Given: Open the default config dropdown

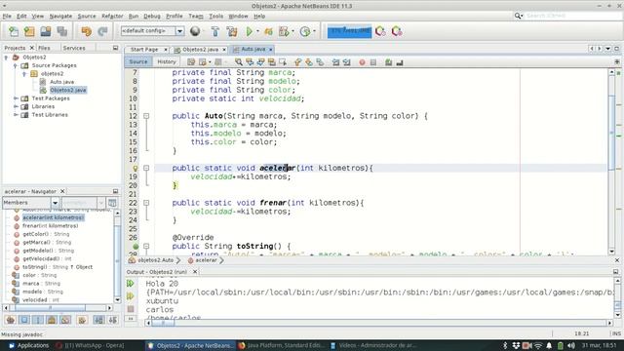Looking at the screenshot, I should click(x=179, y=31).
